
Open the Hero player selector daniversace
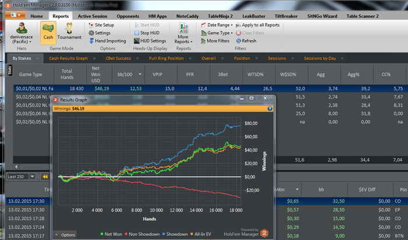(22, 33)
